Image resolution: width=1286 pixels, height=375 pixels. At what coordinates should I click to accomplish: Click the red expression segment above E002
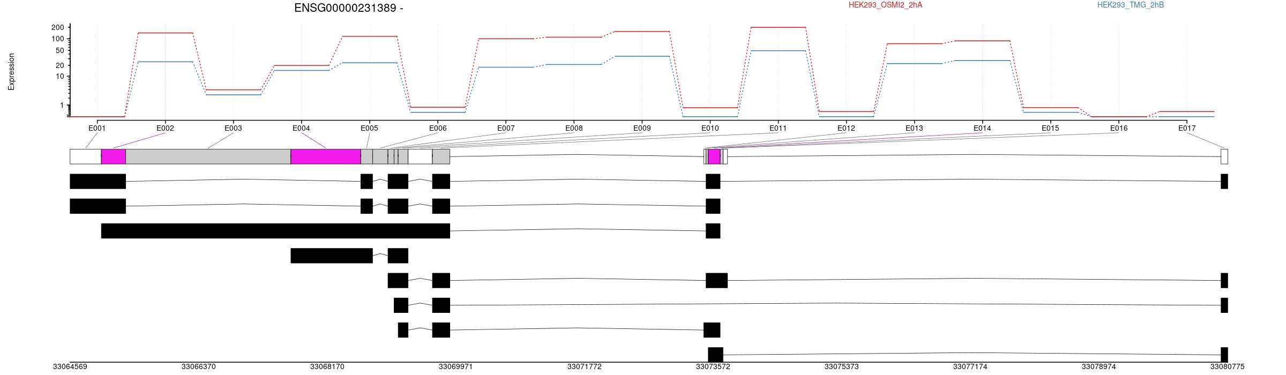[x=165, y=33]
